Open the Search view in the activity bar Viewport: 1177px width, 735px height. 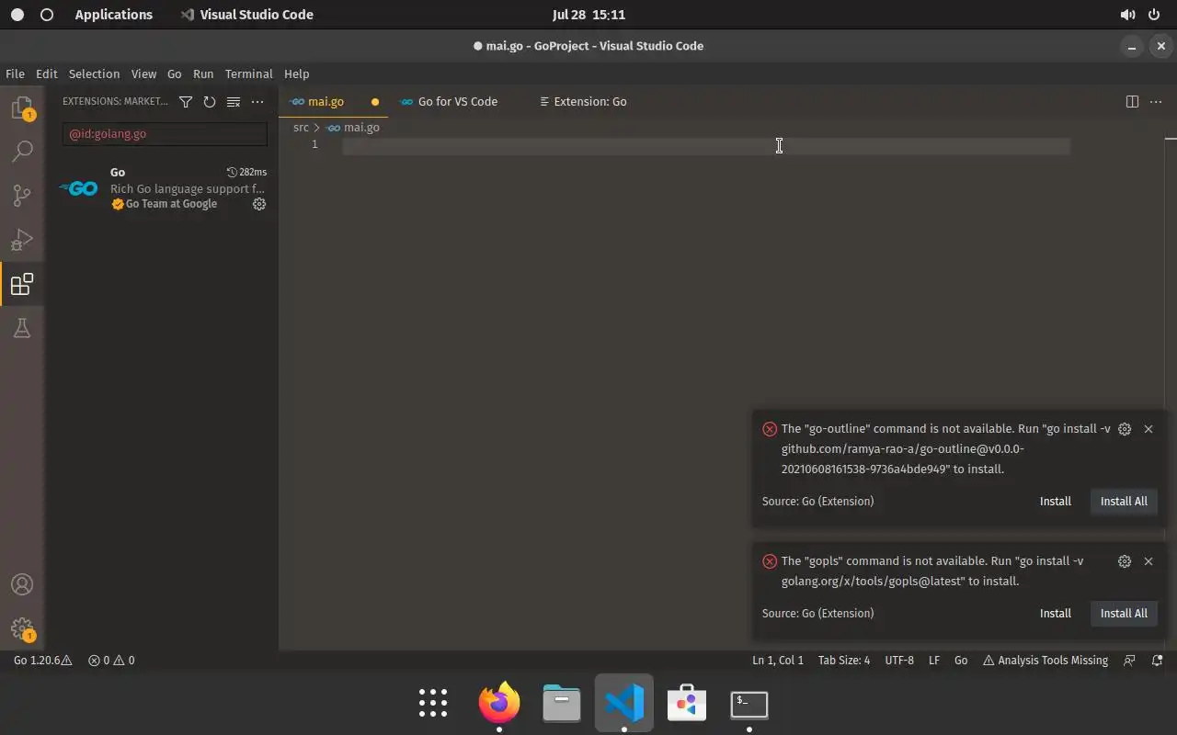coord(22,151)
